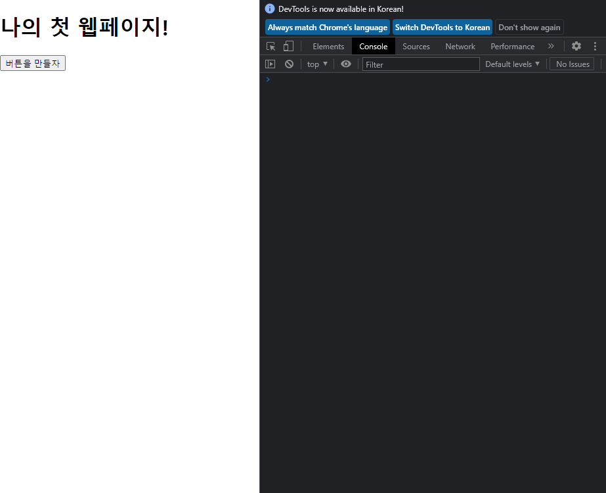Screen dimensions: 606x493
Task: Open the DevTools three-dot customize menu
Action: [595, 47]
